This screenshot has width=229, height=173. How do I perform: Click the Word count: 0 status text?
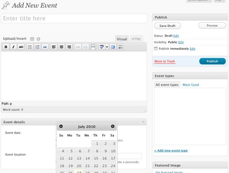(x=13, y=110)
